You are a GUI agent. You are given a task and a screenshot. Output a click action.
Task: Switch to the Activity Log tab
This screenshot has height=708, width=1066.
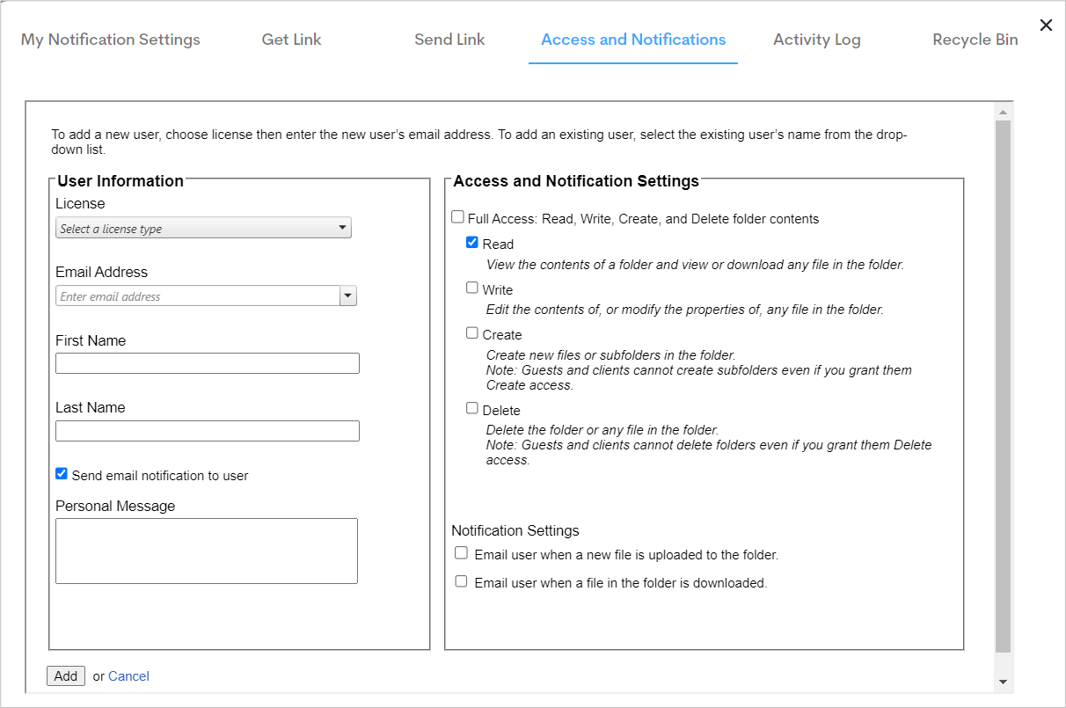pyautogui.click(x=816, y=39)
